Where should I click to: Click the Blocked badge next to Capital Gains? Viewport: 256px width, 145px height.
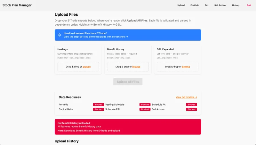98,109
